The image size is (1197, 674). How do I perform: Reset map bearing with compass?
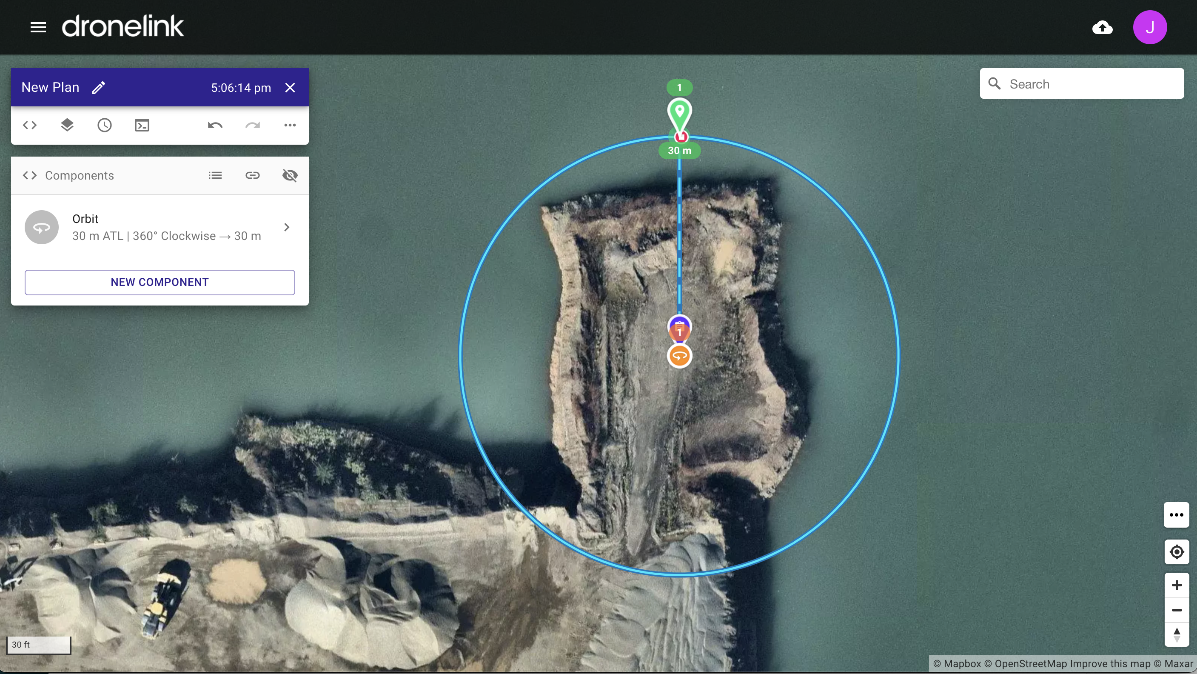coord(1177,635)
